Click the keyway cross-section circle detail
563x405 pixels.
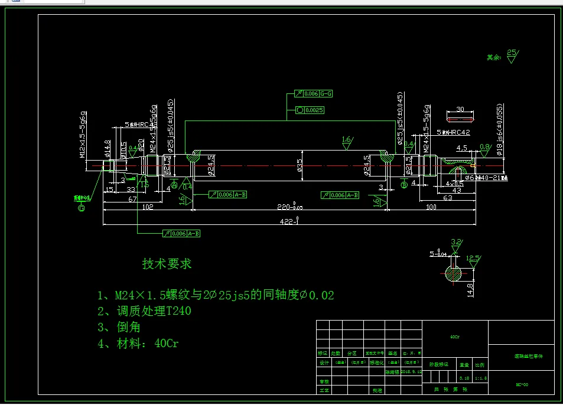coord(452,275)
